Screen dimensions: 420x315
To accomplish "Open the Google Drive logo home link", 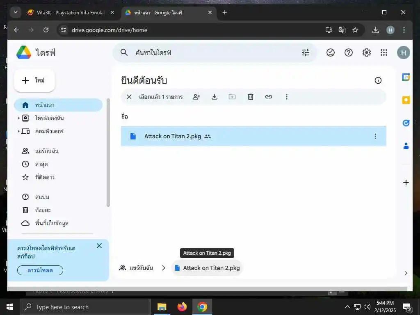I will 36,52.
